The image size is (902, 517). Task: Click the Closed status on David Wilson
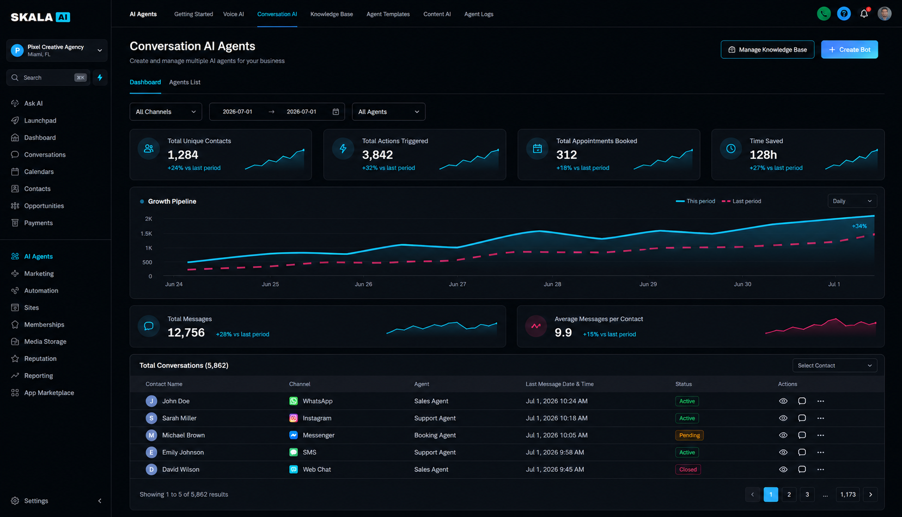(688, 470)
